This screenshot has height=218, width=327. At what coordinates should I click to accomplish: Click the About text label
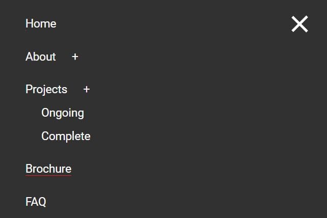click(41, 57)
